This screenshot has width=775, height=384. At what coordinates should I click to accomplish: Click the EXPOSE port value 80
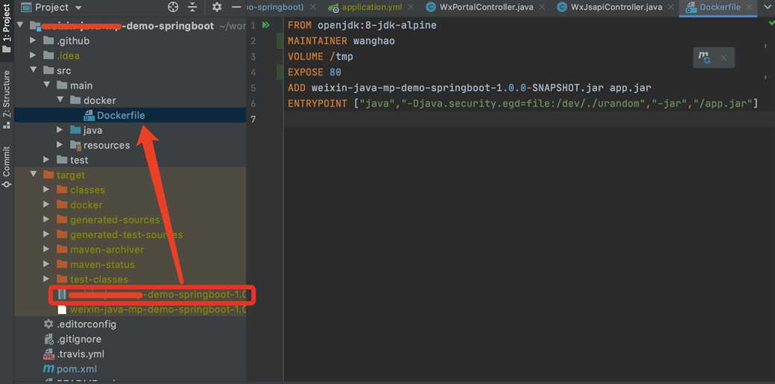335,72
